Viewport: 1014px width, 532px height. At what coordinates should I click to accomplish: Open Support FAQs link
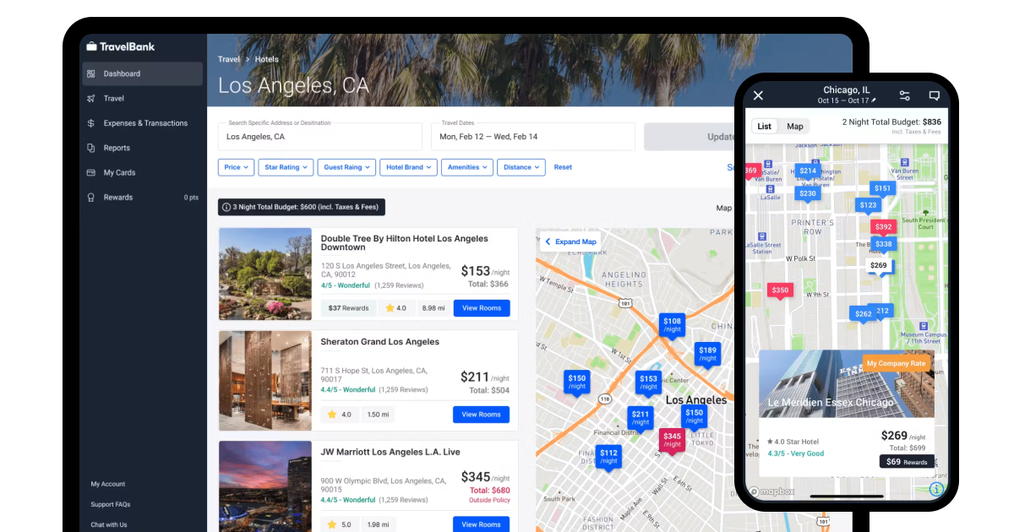(x=111, y=504)
